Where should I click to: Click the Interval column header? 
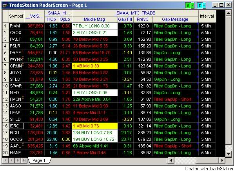click(207, 16)
